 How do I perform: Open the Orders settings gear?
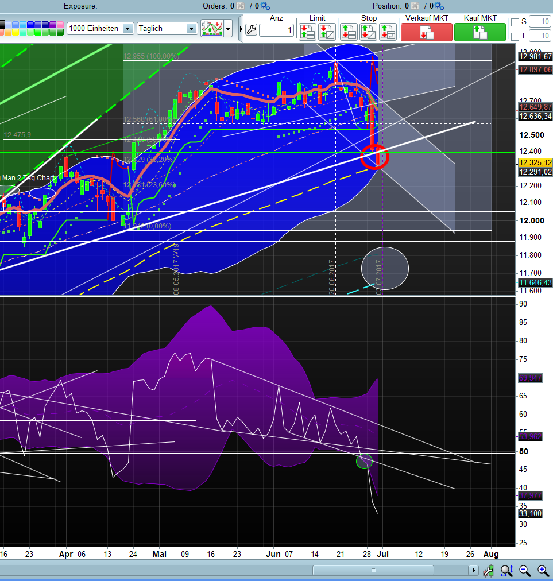(265, 6)
